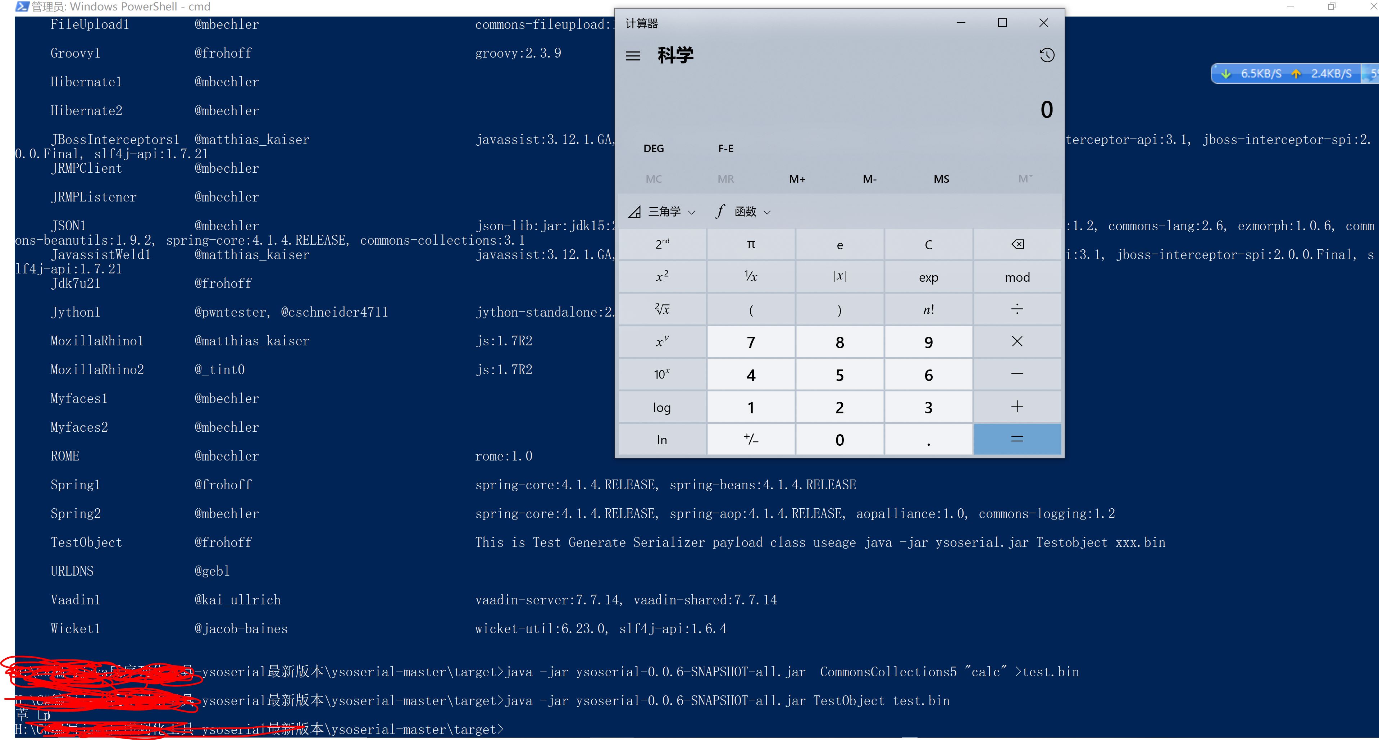Screen dimensions: 1379x740
Task: Toggle the 2nd function key
Action: 662,244
